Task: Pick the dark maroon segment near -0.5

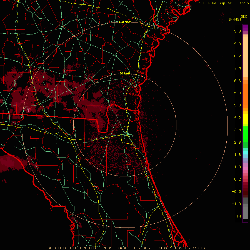Action: [245, 191]
